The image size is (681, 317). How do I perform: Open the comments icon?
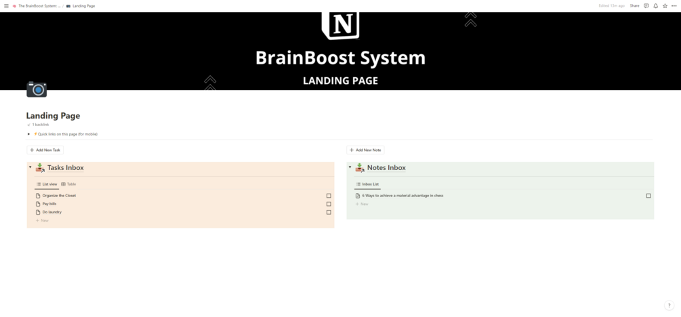point(646,6)
